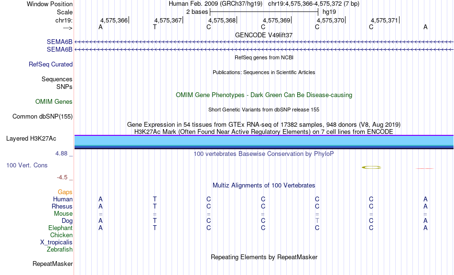Select the Mouse alignment row label
The height and width of the screenshot is (275, 454).
63,214
